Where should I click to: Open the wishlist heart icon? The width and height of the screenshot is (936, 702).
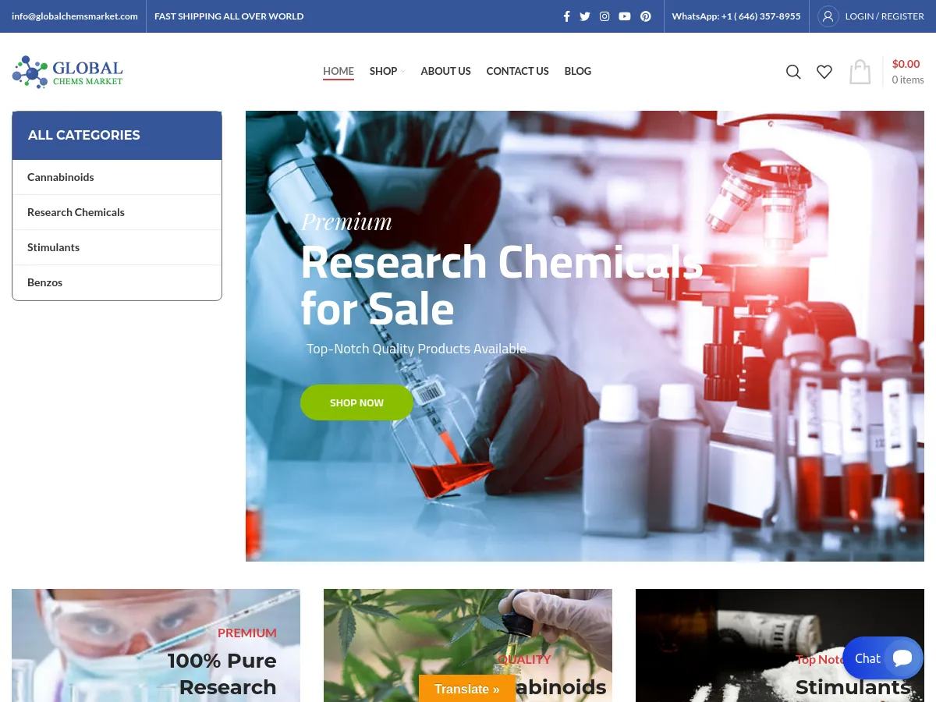[x=824, y=71]
